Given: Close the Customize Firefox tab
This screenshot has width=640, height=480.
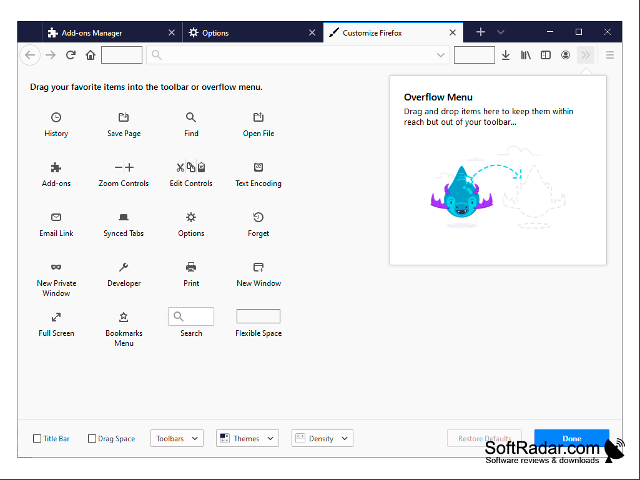Looking at the screenshot, I should click(x=453, y=32).
